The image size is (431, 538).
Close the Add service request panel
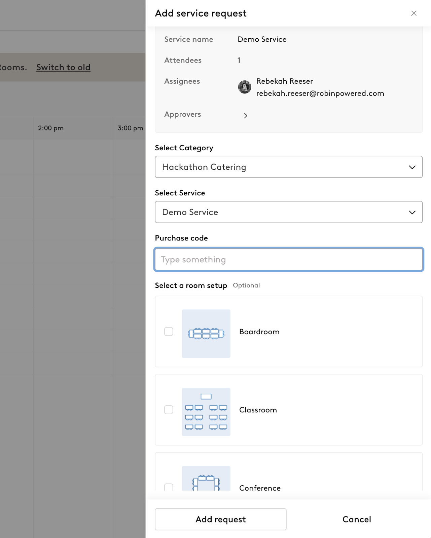414,13
